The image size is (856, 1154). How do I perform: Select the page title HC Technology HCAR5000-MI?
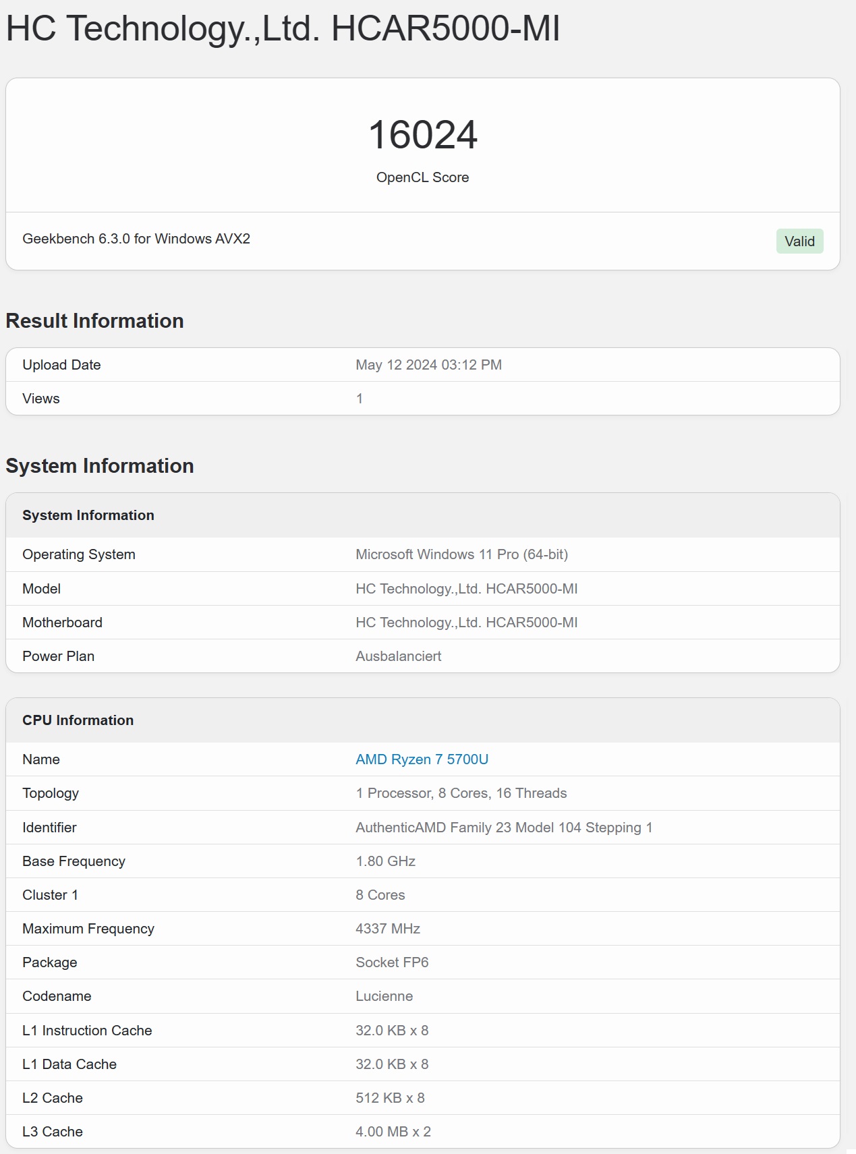coord(283,29)
